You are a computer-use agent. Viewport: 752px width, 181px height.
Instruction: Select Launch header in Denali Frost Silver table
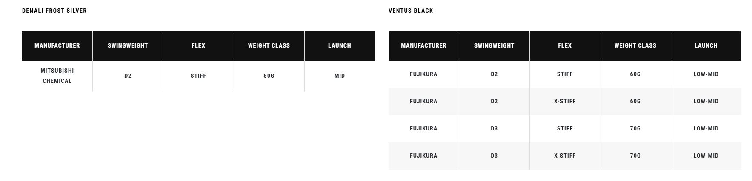coord(340,45)
